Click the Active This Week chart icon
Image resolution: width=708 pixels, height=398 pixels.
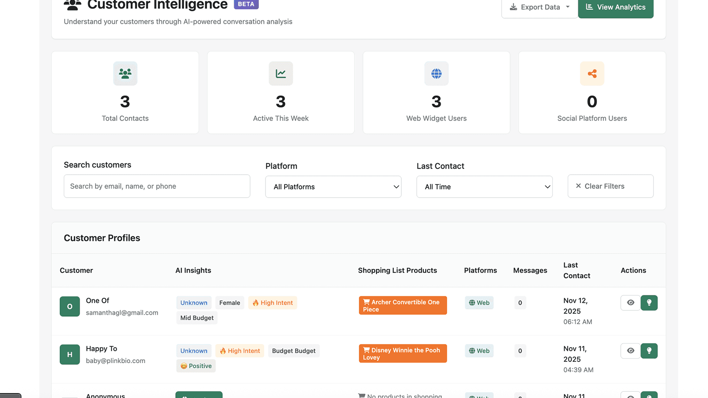(281, 73)
